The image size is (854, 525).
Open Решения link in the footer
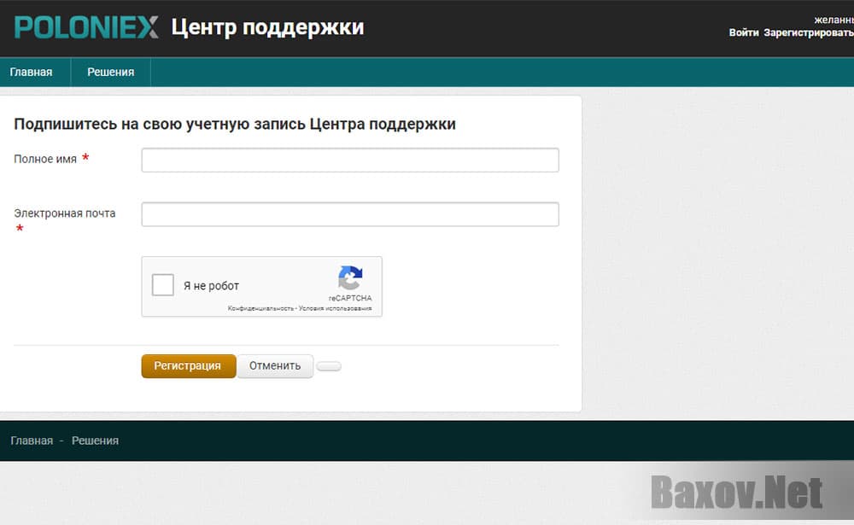[x=96, y=440]
